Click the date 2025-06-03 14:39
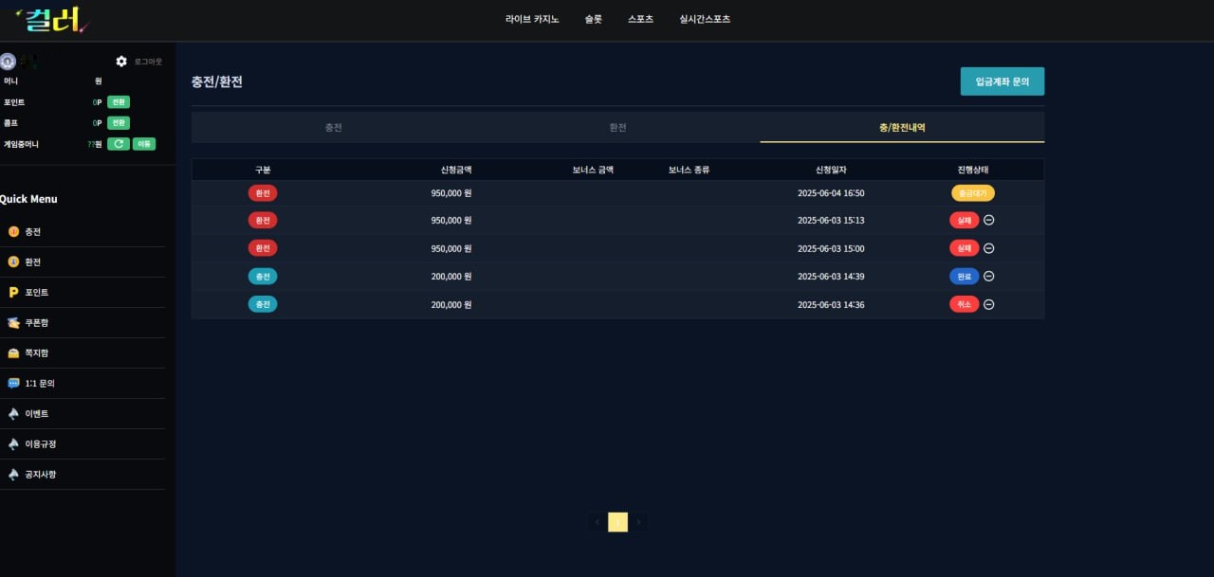The width and height of the screenshot is (1214, 577). (x=831, y=277)
